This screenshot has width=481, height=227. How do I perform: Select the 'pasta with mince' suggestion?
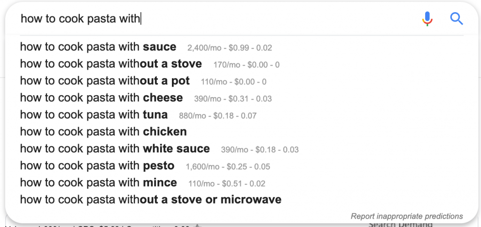pos(99,182)
